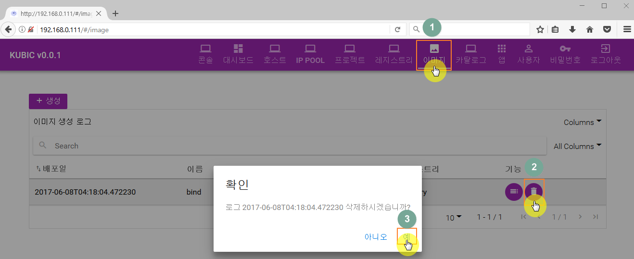
Task: Click the trash delete icon in bind row
Action: [x=533, y=192]
